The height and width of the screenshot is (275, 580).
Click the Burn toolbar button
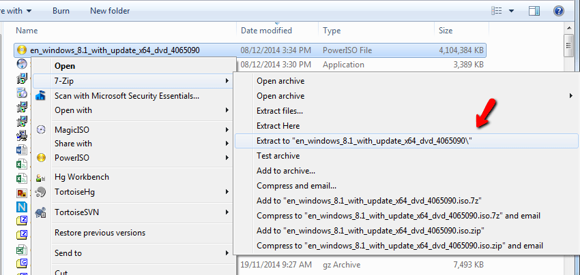61,11
